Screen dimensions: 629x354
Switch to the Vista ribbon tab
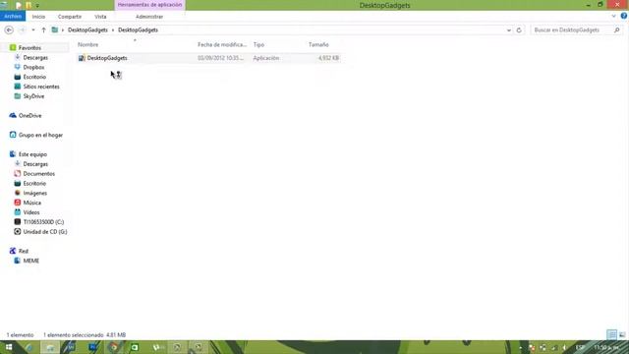100,17
